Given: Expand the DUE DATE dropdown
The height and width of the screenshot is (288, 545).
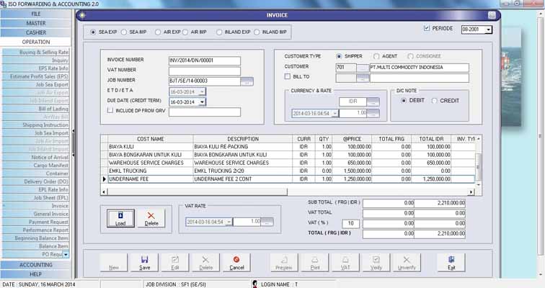Looking at the screenshot, I should [x=203, y=102].
